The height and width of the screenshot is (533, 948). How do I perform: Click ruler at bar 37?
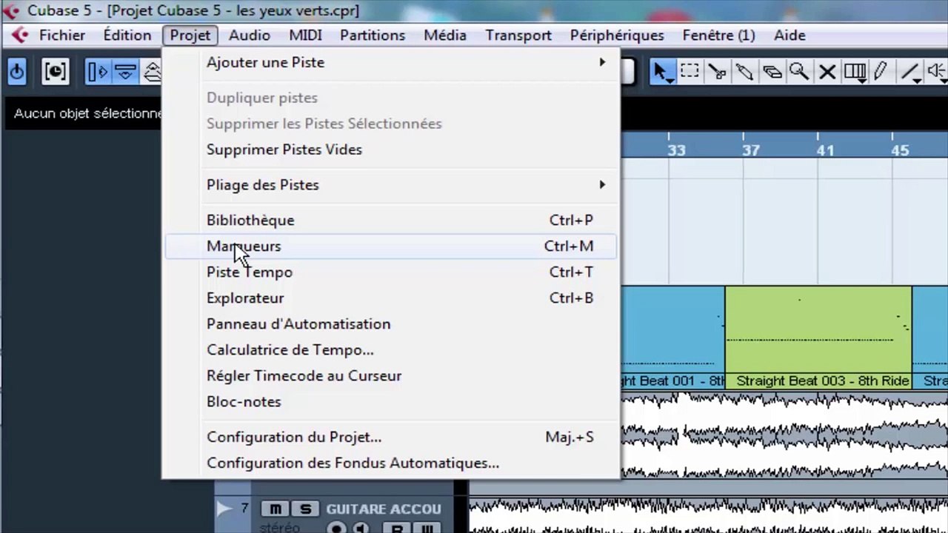coord(750,150)
